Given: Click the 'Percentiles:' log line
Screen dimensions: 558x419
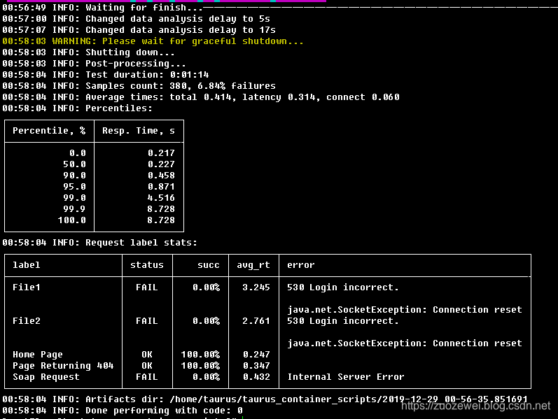Looking at the screenshot, I should pyautogui.click(x=77, y=108).
